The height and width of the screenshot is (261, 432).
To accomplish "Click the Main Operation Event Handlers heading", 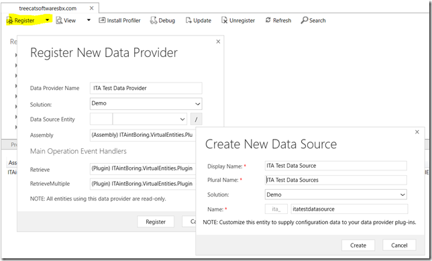I will pos(78,152).
